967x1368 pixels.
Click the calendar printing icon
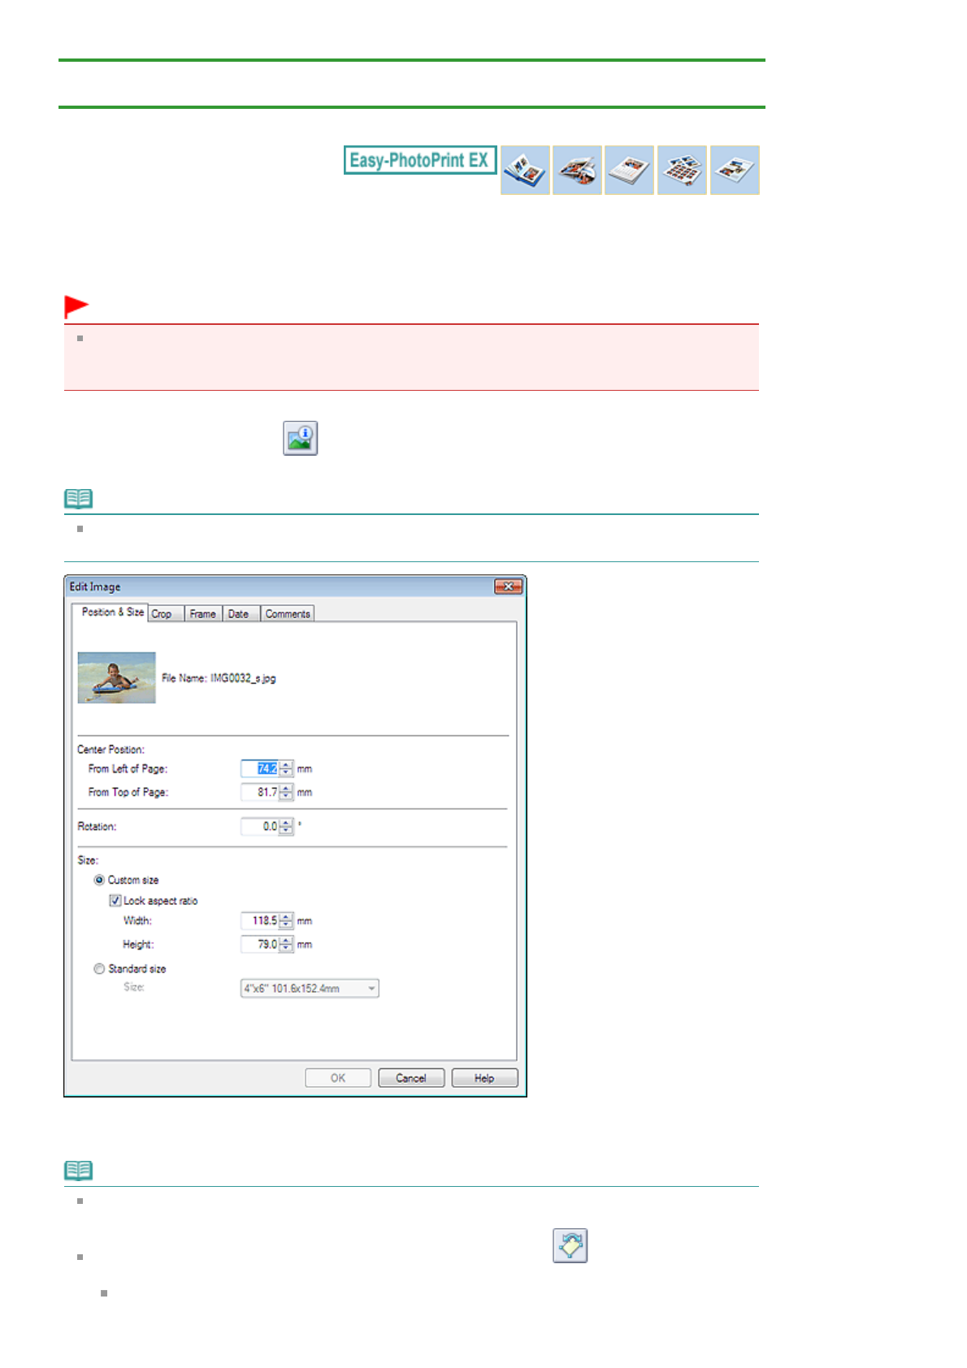click(629, 170)
